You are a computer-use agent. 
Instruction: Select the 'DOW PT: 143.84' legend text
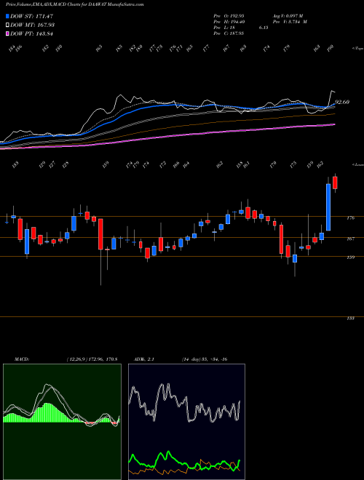[31, 33]
